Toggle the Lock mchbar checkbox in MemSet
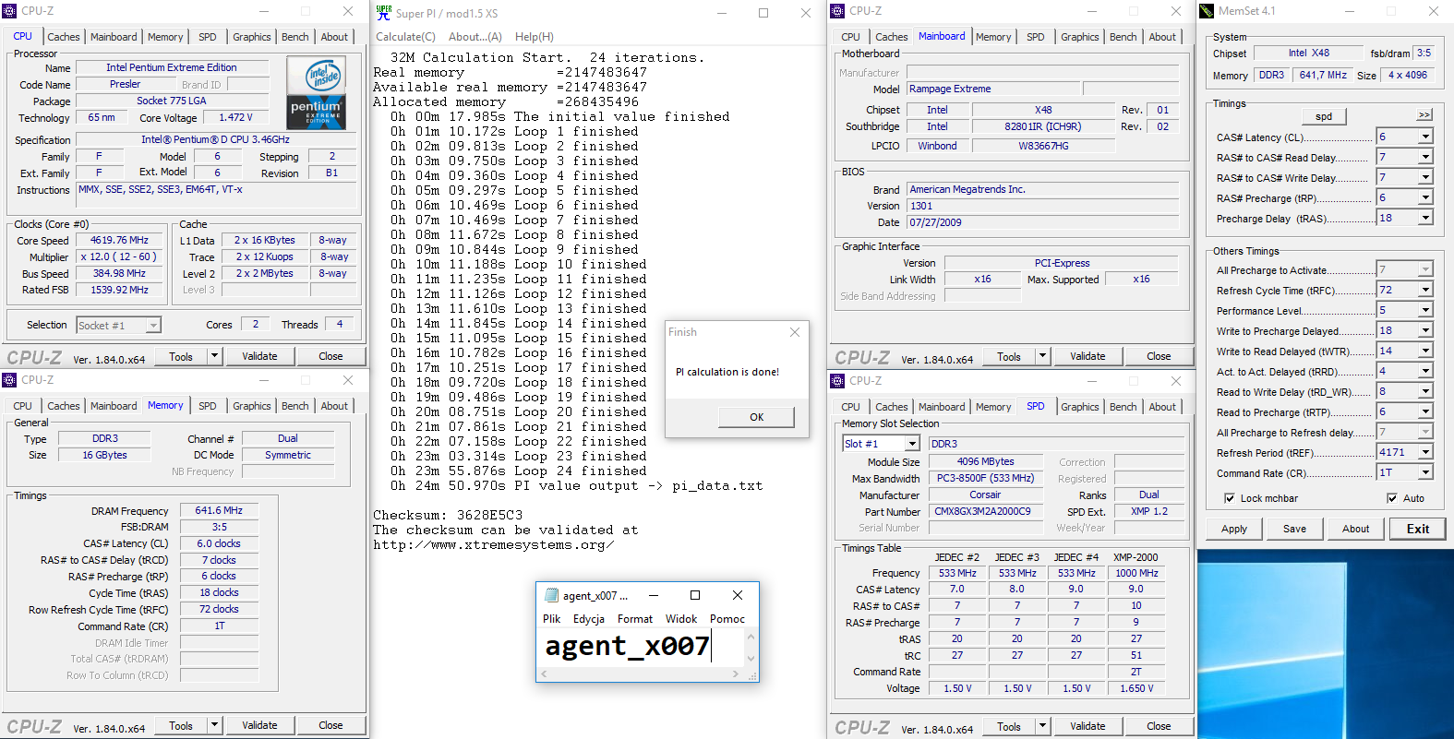The image size is (1454, 739). pyautogui.click(x=1230, y=498)
